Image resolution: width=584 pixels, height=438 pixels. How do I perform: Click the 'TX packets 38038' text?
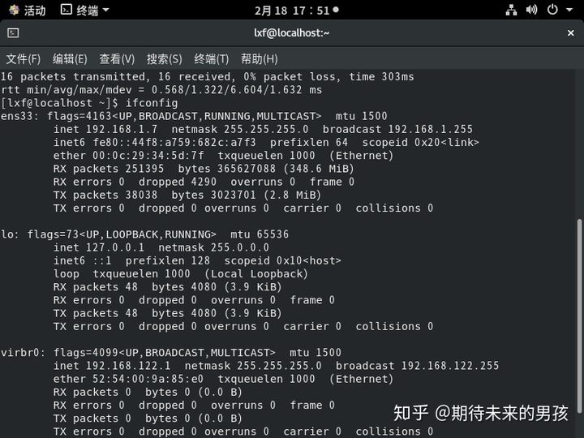point(105,195)
